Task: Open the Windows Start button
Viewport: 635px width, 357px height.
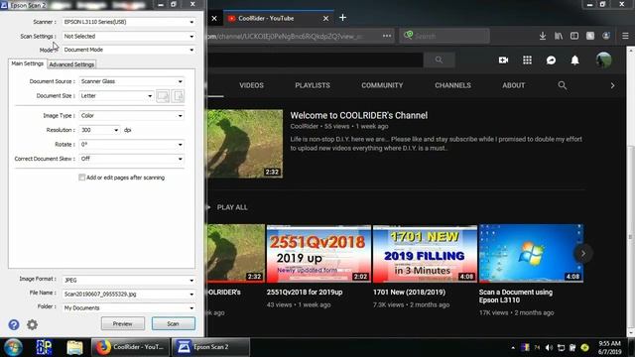Action: tap(13, 347)
